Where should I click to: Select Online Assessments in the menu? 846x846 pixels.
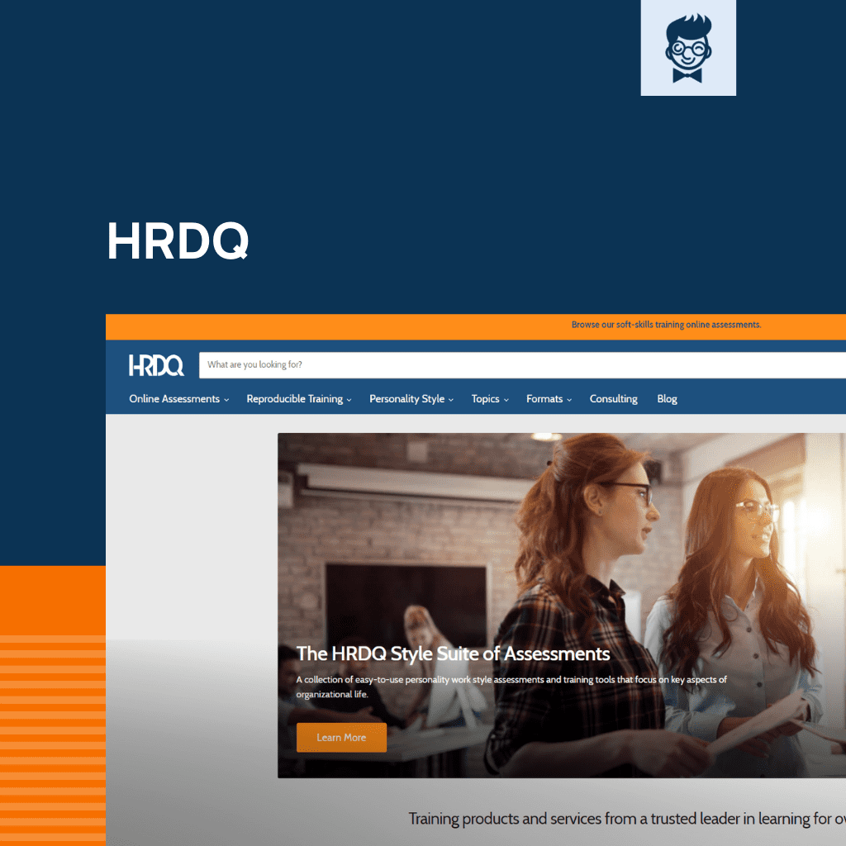point(173,398)
